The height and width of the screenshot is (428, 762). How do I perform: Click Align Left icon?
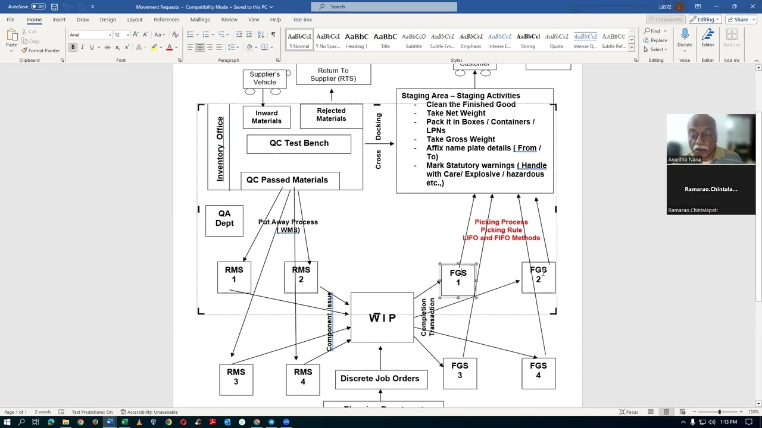[190, 47]
